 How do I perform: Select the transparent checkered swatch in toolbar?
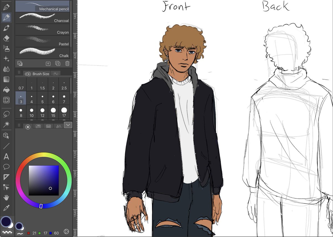click(7, 233)
